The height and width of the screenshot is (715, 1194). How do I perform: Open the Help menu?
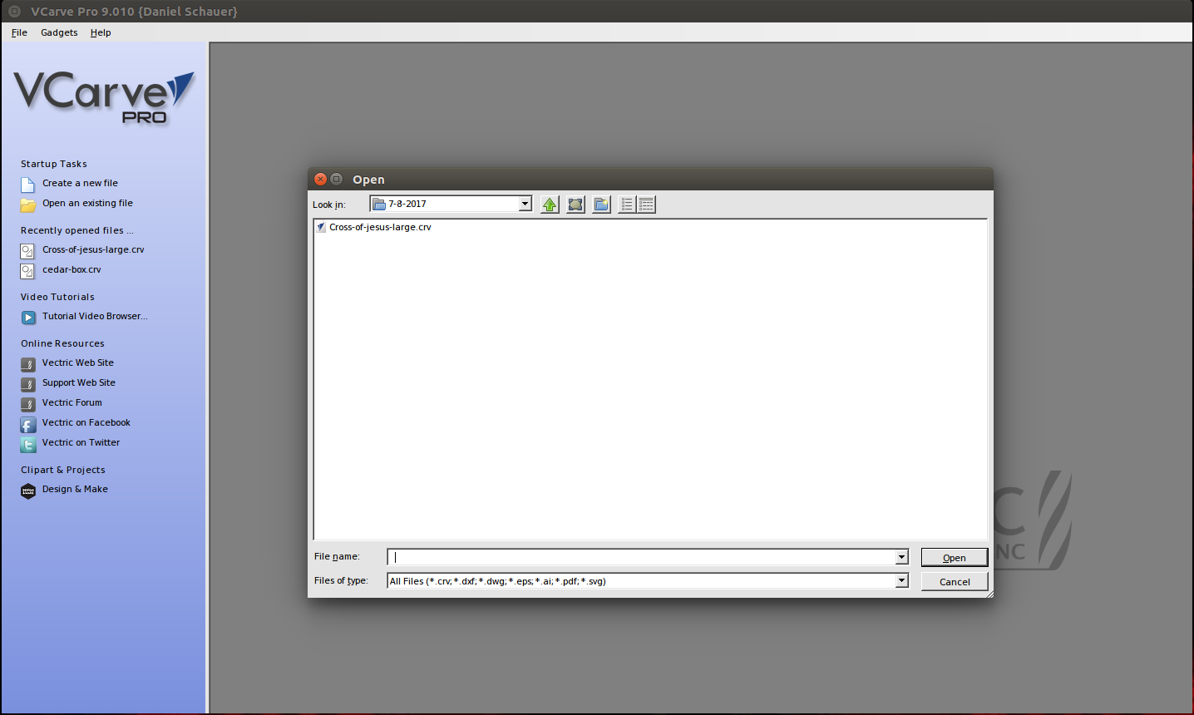[100, 32]
